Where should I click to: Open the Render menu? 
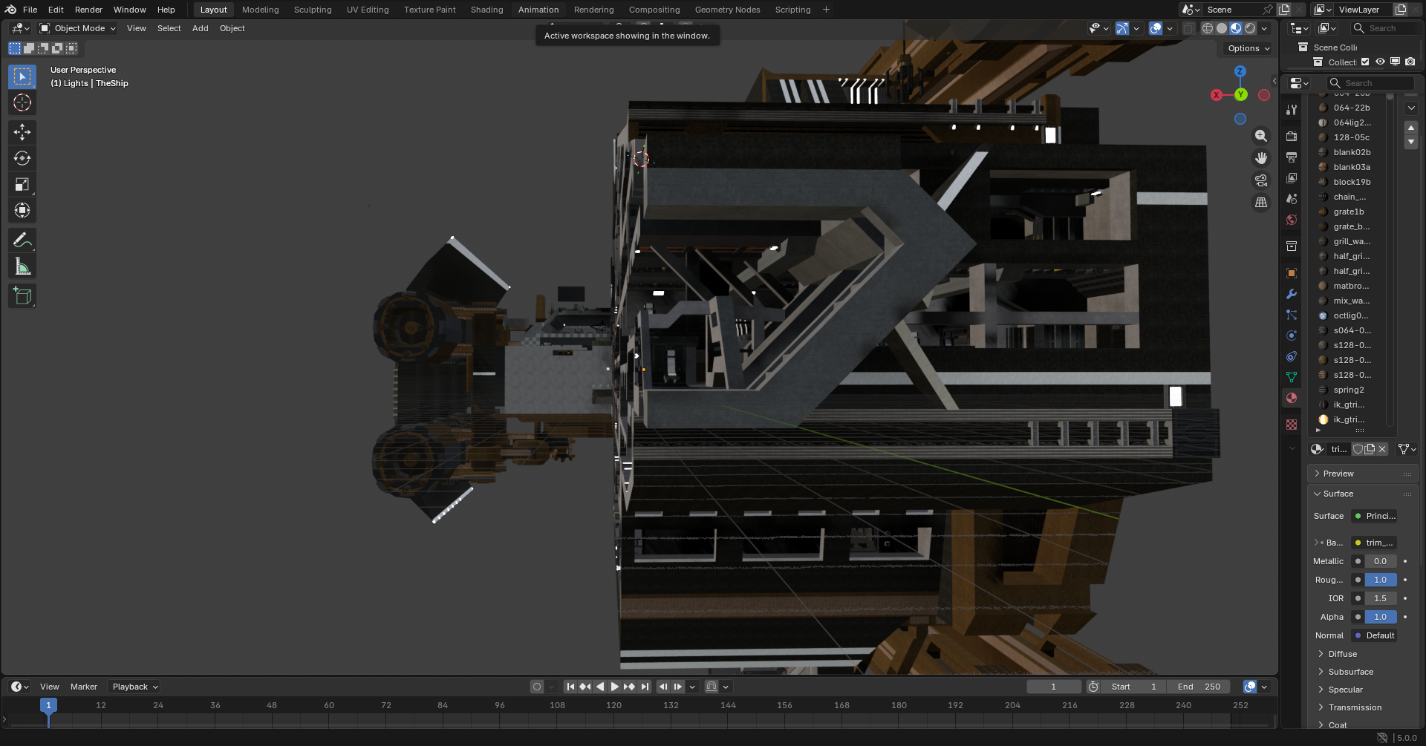pos(88,10)
